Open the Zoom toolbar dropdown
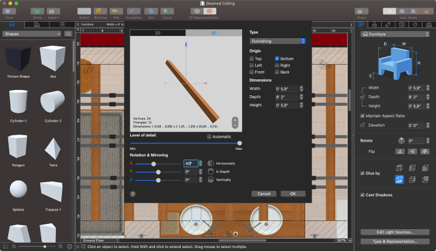The width and height of the screenshot is (436, 251). [x=167, y=11]
